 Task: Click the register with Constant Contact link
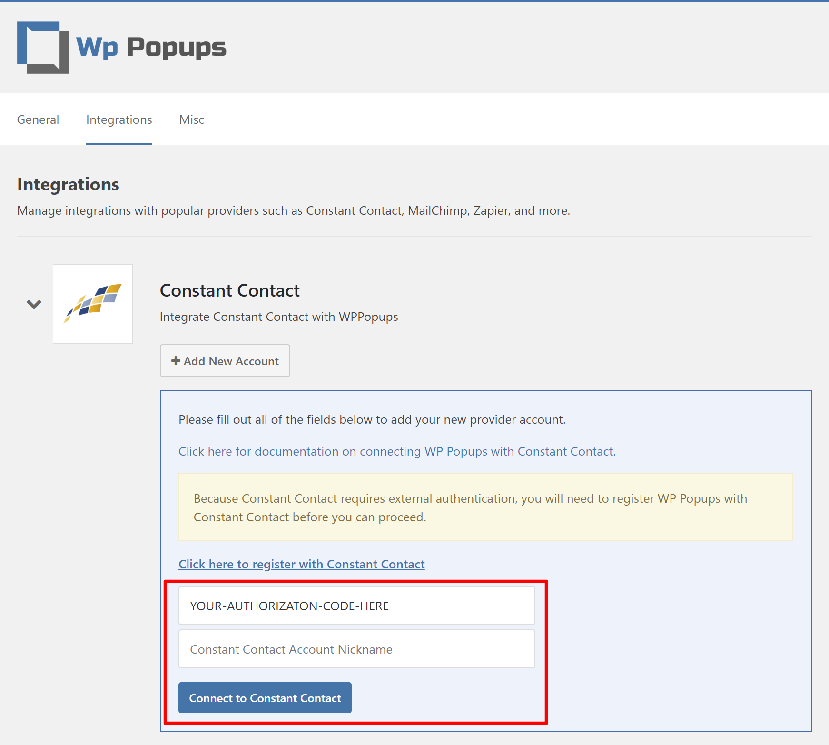click(301, 564)
